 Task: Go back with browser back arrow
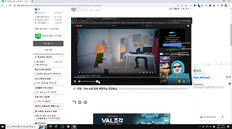coord(2,5)
